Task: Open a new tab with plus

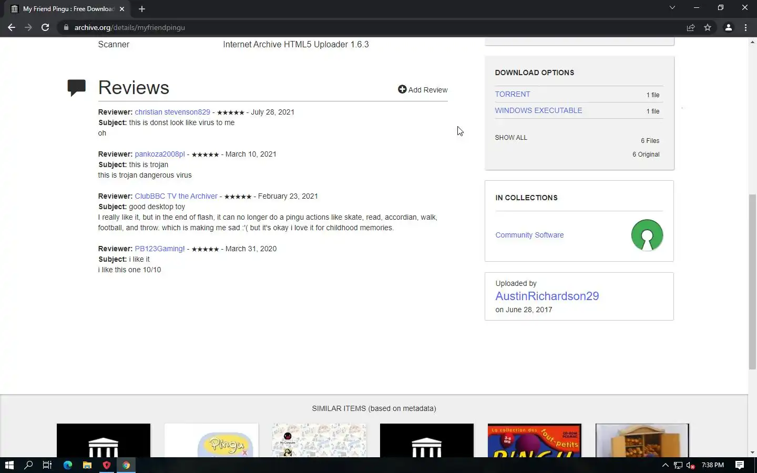Action: (x=142, y=9)
